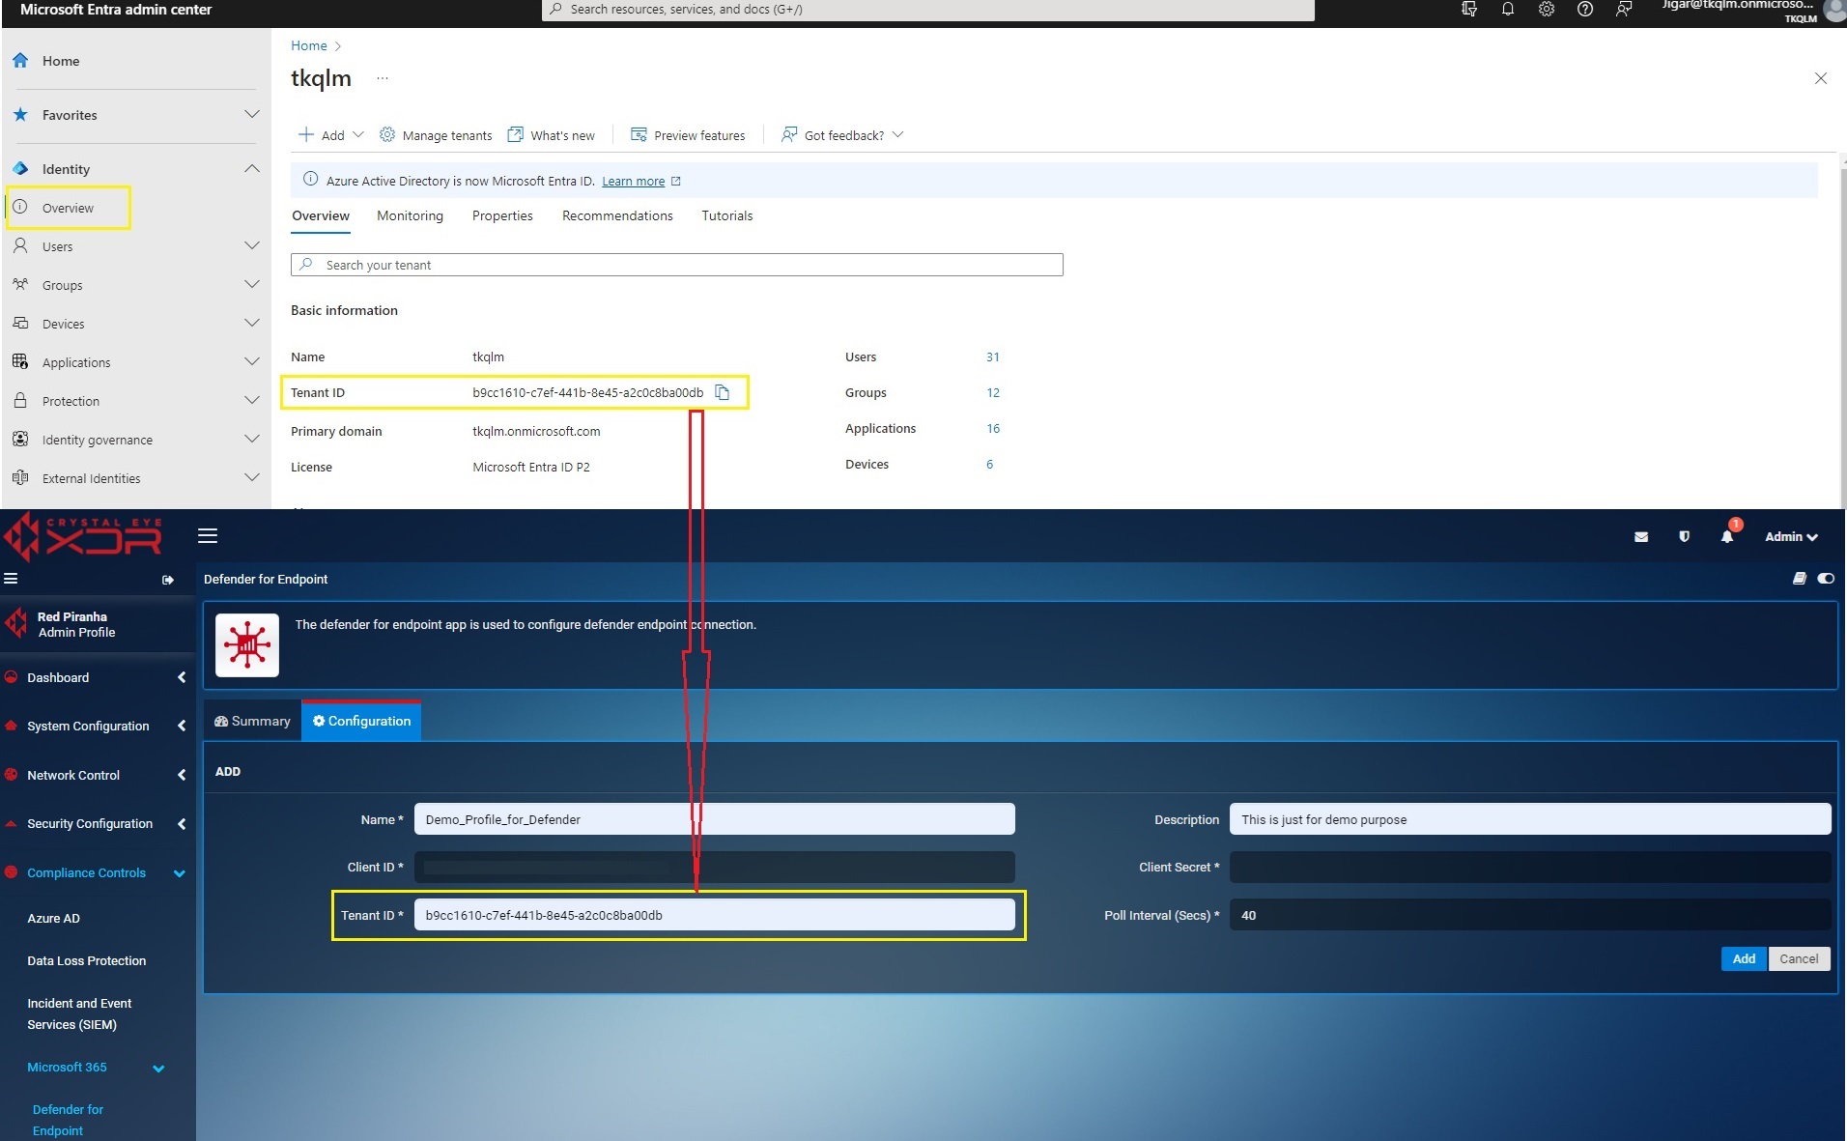The width and height of the screenshot is (1847, 1141).
Task: Open the Crystal Eye hamburger menu
Action: click(208, 535)
